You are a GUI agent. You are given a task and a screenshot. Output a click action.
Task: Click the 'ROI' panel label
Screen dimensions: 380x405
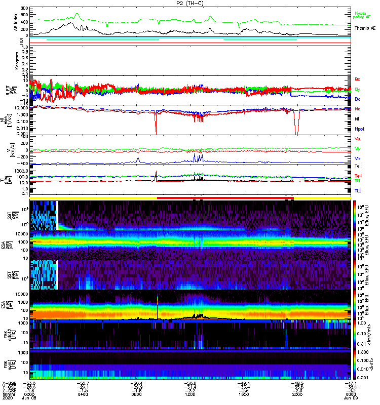click(x=21, y=42)
